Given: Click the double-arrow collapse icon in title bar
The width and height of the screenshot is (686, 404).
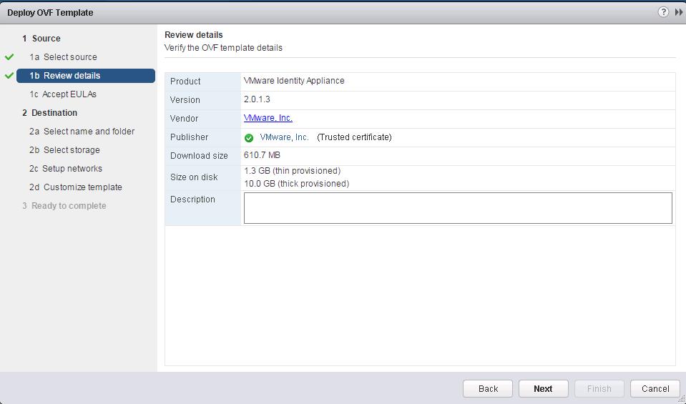Looking at the screenshot, I should [679, 12].
